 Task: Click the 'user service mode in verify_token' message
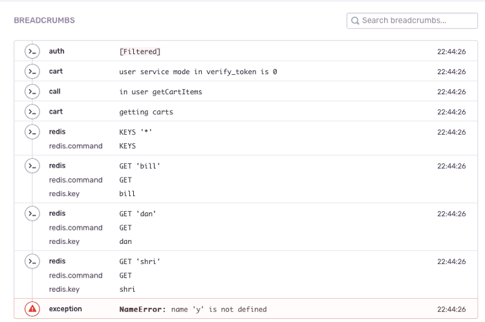pyautogui.click(x=198, y=72)
